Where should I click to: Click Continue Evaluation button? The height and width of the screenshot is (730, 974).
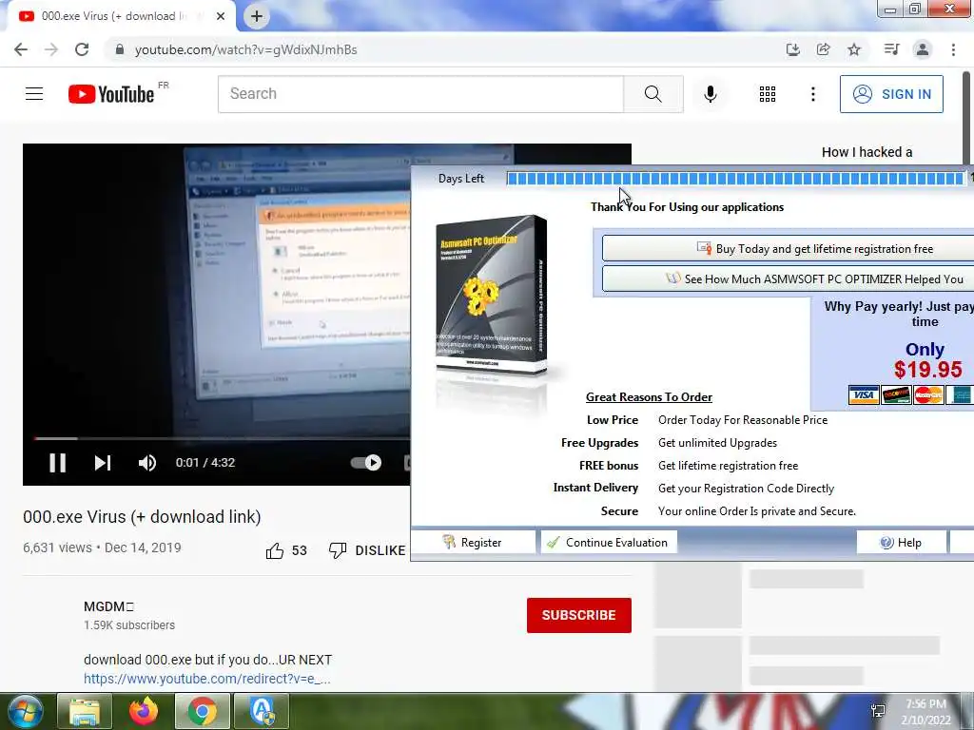point(609,543)
